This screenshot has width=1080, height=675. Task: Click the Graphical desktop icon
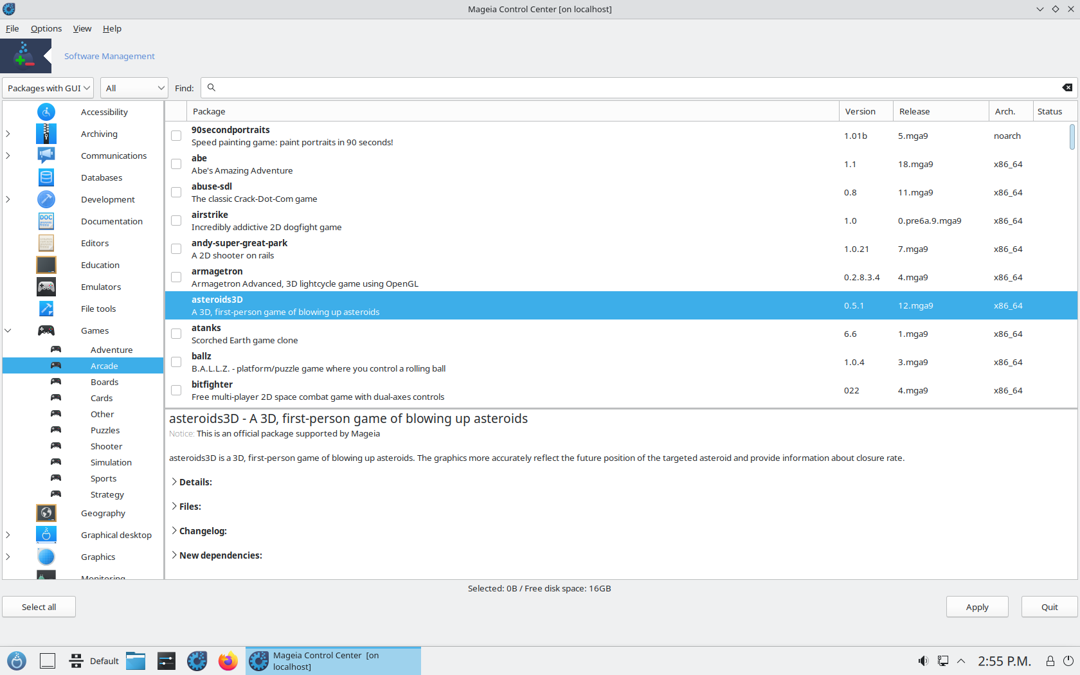click(x=46, y=535)
